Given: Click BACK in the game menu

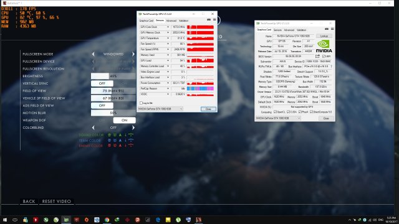Looking at the screenshot, I should tap(29, 202).
